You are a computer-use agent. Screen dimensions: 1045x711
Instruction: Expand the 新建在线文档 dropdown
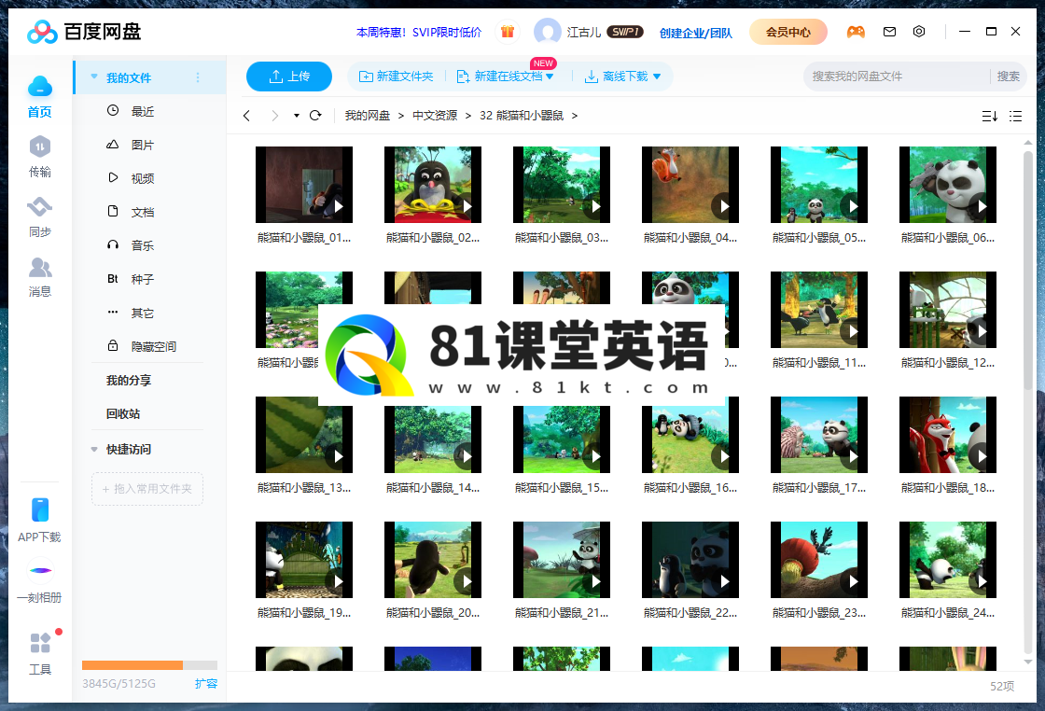pyautogui.click(x=550, y=77)
